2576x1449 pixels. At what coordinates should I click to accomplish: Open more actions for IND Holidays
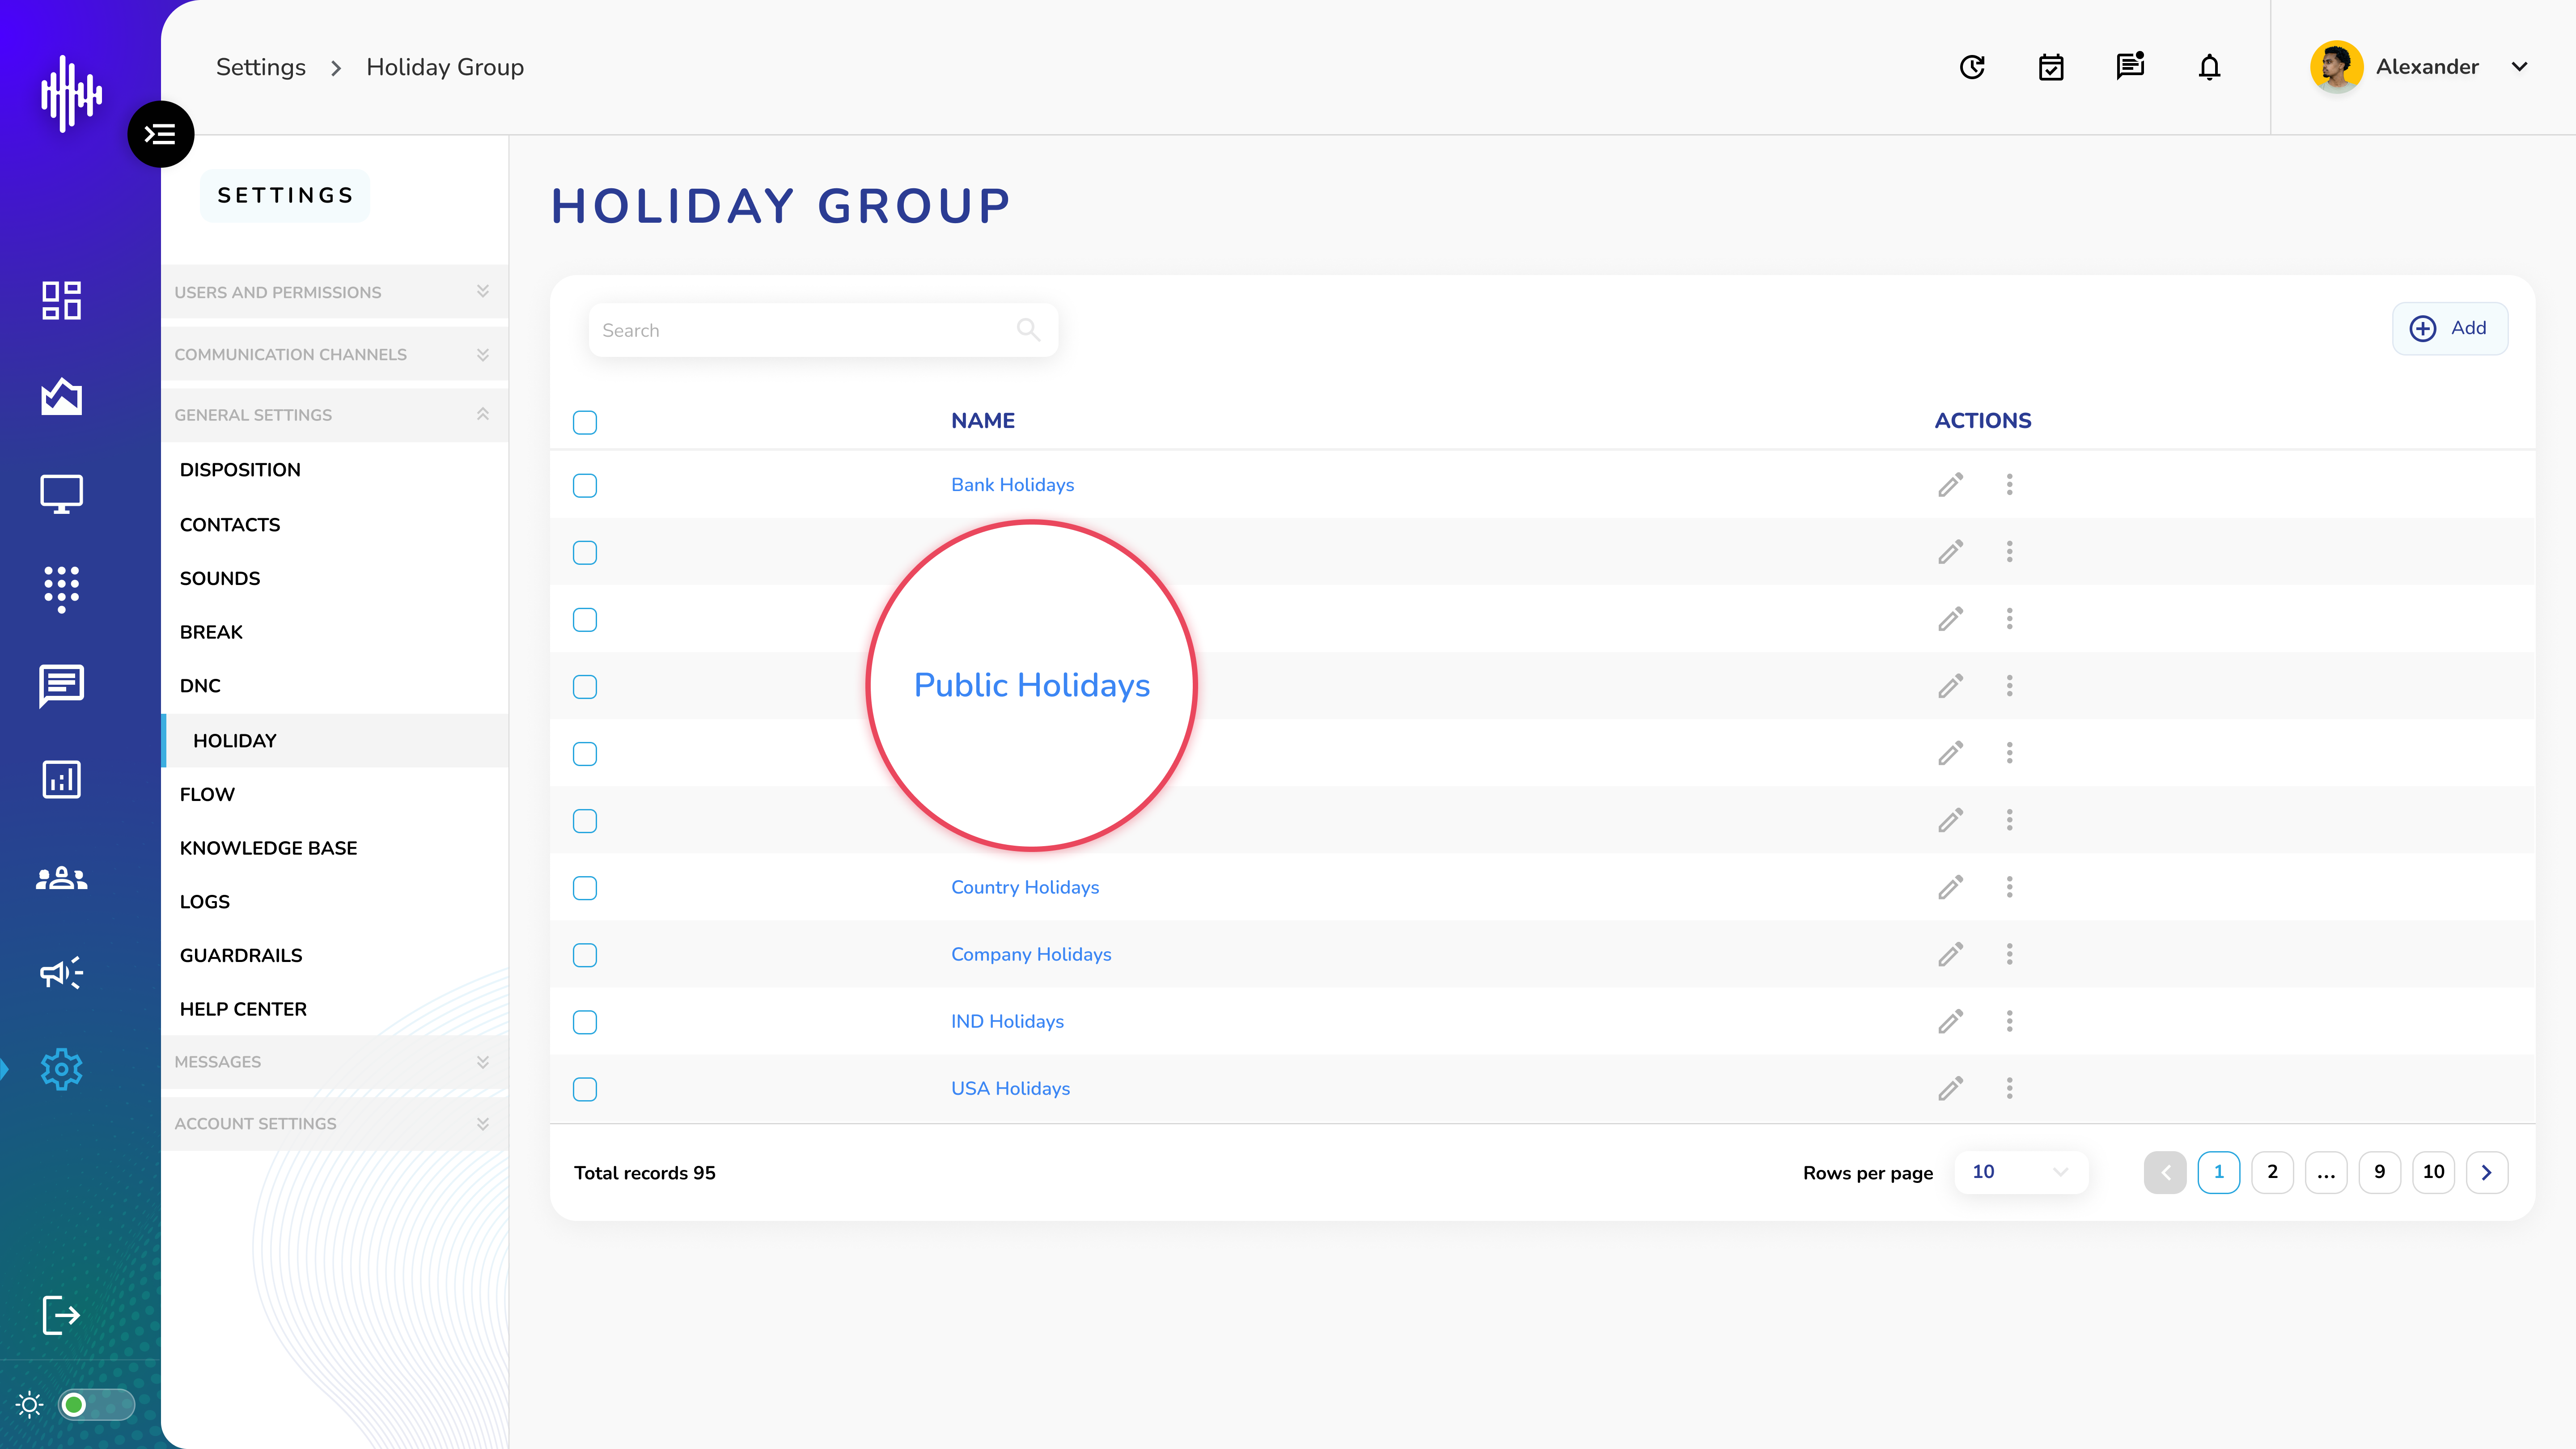click(x=2009, y=1021)
